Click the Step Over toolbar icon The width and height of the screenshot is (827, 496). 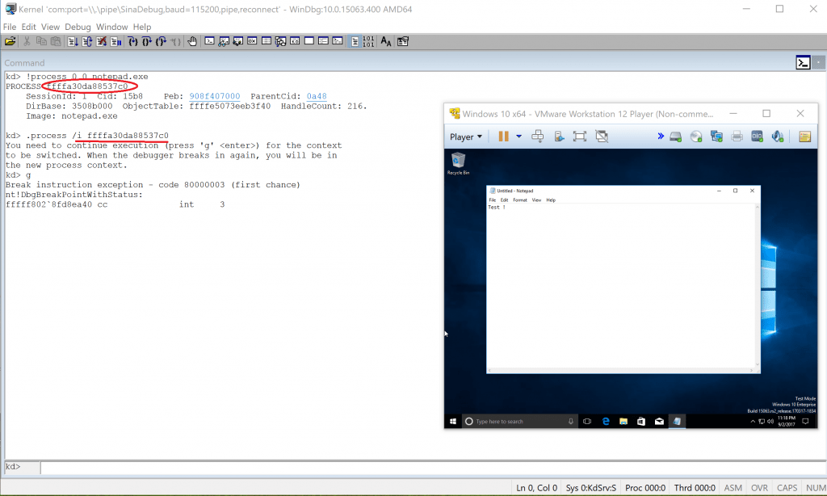click(147, 41)
